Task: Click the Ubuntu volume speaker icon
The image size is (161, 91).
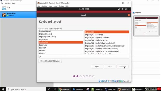Action: pyautogui.click(x=123, y=9)
